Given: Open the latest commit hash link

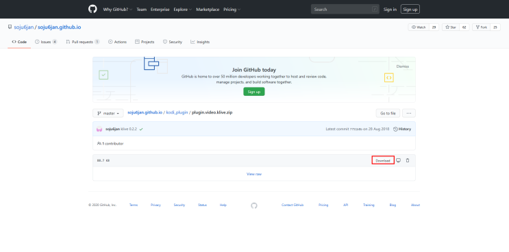Looking at the screenshot, I should coord(356,129).
